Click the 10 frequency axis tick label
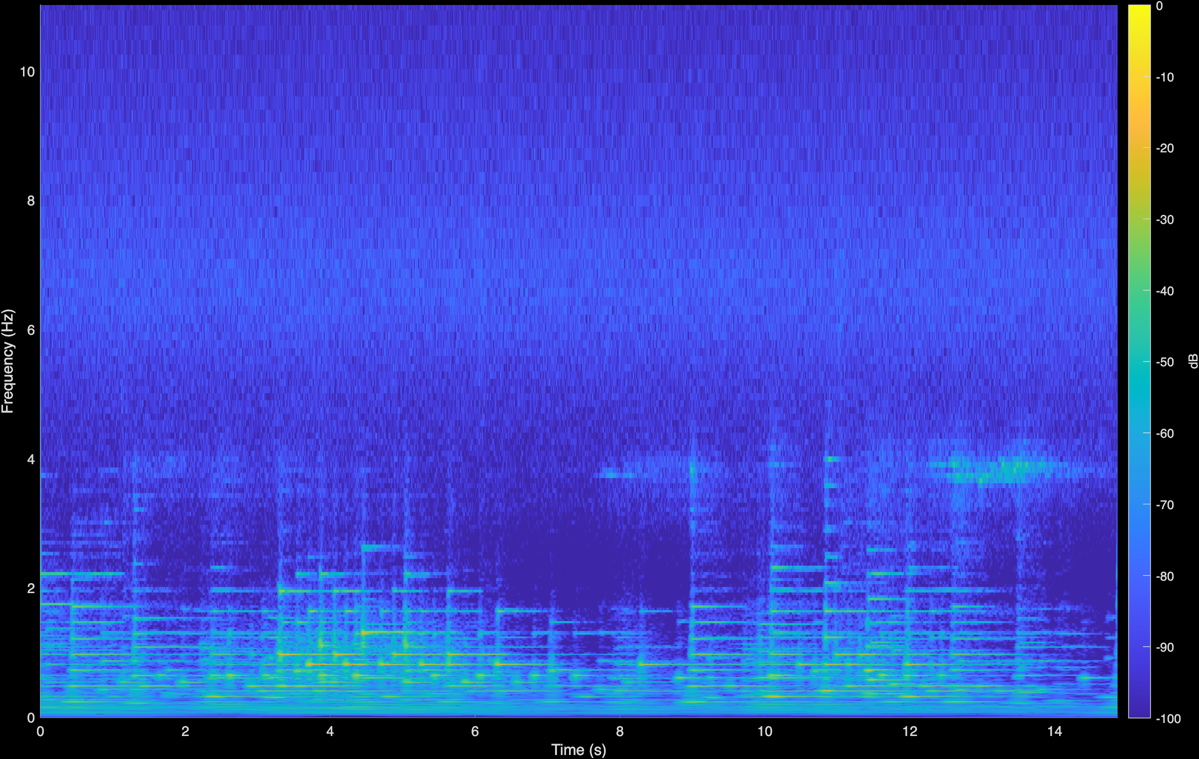Screen dimensions: 1199x759 click(28, 71)
